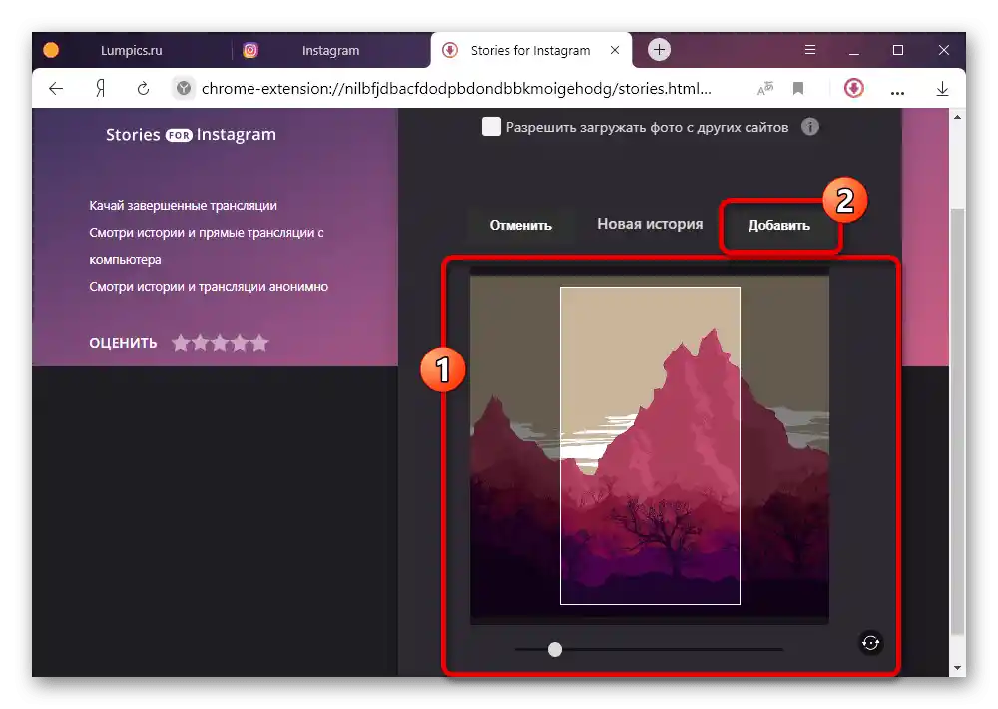Click the first rating star next to ОЦЕНИТЬ
The width and height of the screenshot is (998, 709).
click(x=182, y=343)
